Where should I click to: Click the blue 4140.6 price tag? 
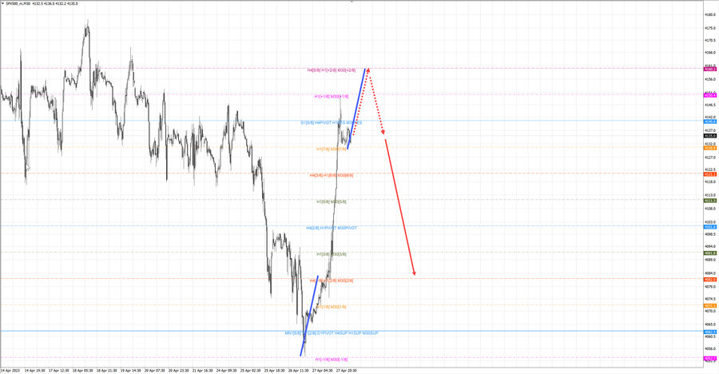click(710, 121)
